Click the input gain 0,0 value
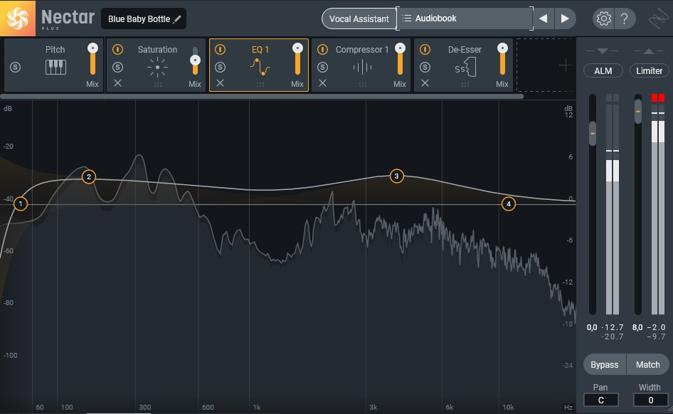 [x=592, y=327]
